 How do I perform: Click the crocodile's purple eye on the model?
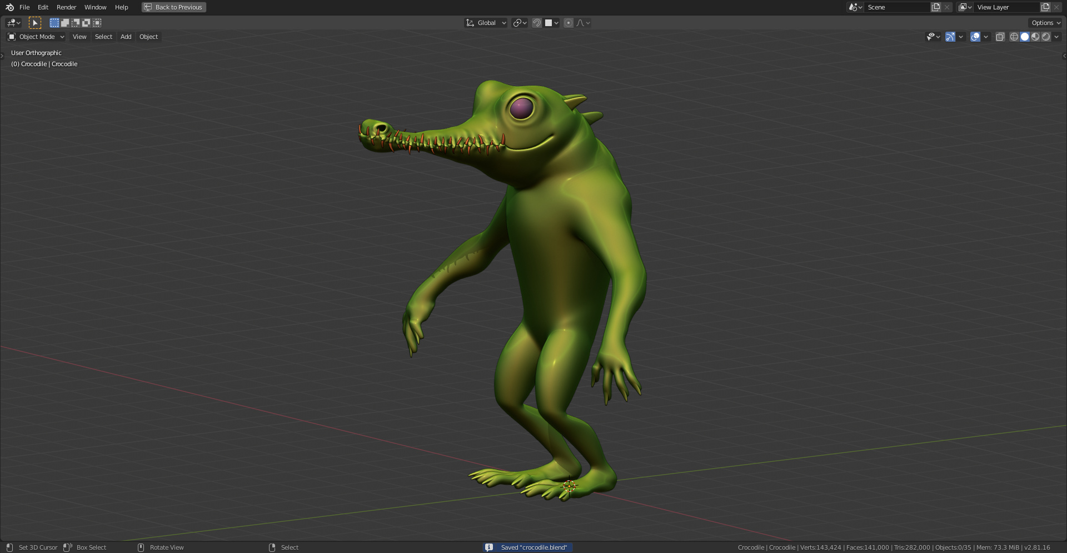click(x=521, y=108)
